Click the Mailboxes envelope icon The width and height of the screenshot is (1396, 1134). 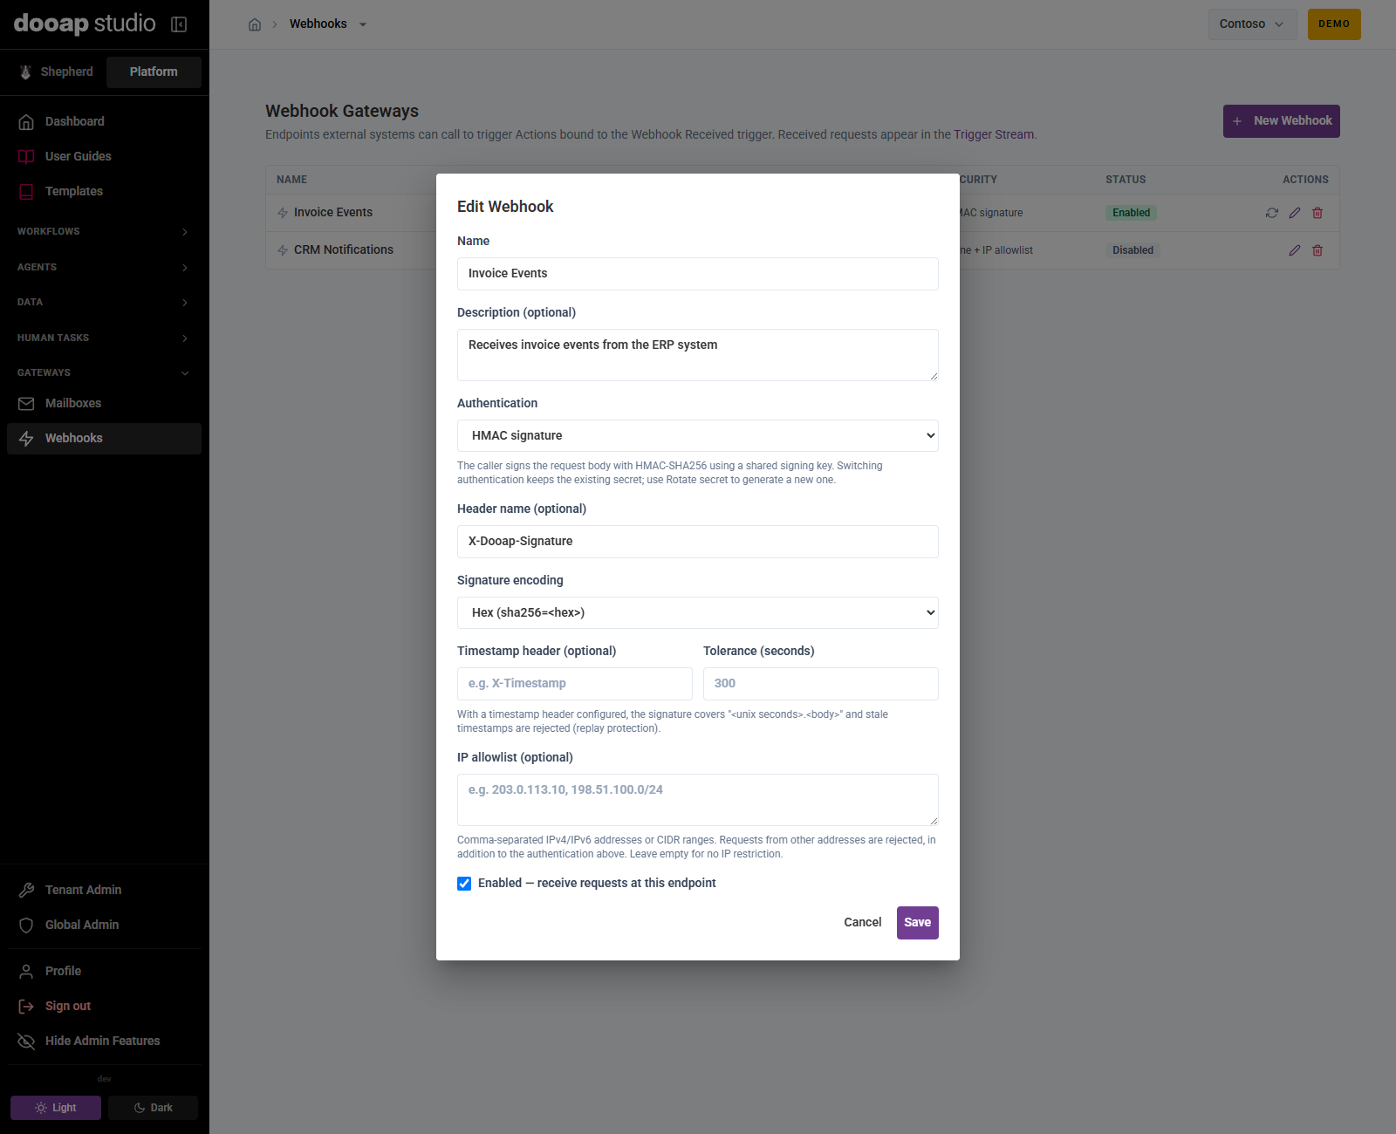[x=26, y=404]
